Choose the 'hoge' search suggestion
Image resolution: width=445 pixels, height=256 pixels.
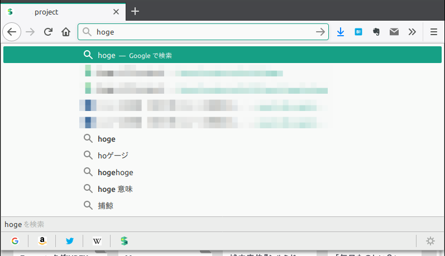click(222, 139)
